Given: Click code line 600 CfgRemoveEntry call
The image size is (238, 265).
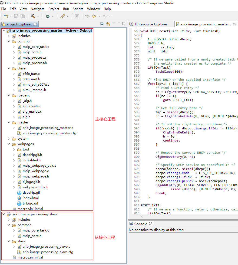Looking at the screenshot, I should (175, 157).
